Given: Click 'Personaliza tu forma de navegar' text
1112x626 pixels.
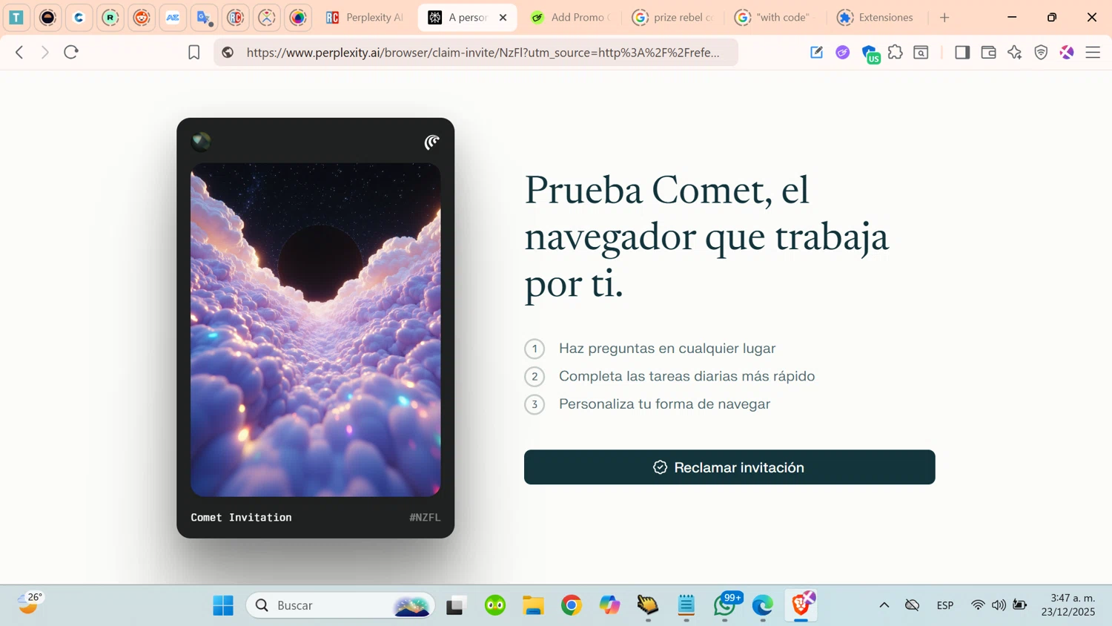Looking at the screenshot, I should pyautogui.click(x=665, y=404).
